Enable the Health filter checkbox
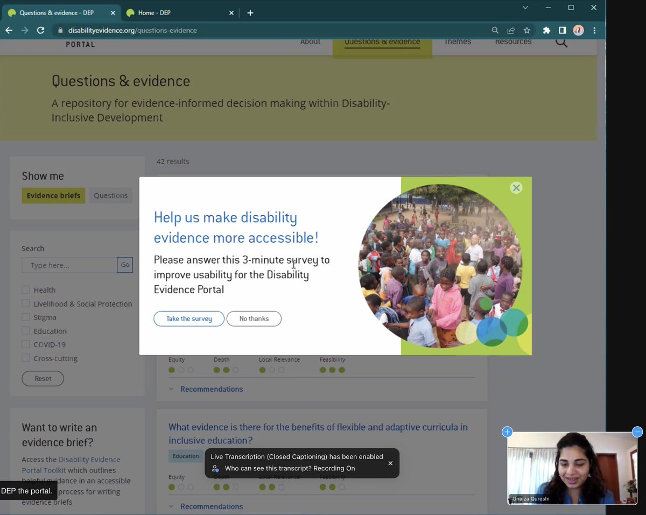 coord(25,290)
